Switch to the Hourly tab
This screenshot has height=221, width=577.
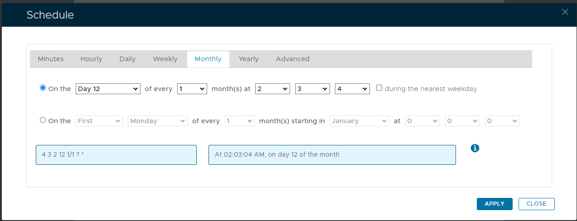coord(92,59)
